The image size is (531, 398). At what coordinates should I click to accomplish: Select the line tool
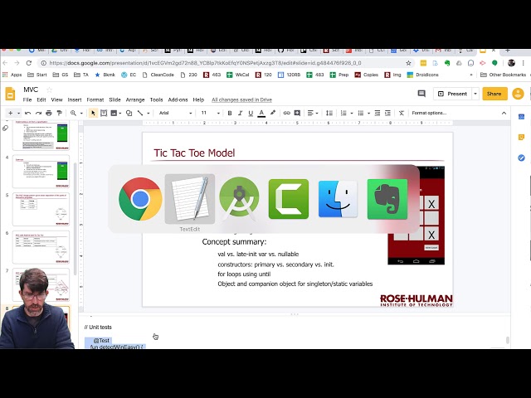pyautogui.click(x=140, y=113)
